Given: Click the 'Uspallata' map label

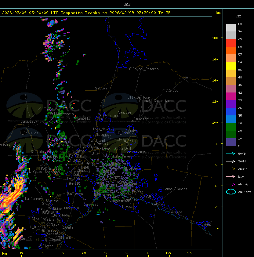Looking at the screenshot, I should tap(29, 121).
